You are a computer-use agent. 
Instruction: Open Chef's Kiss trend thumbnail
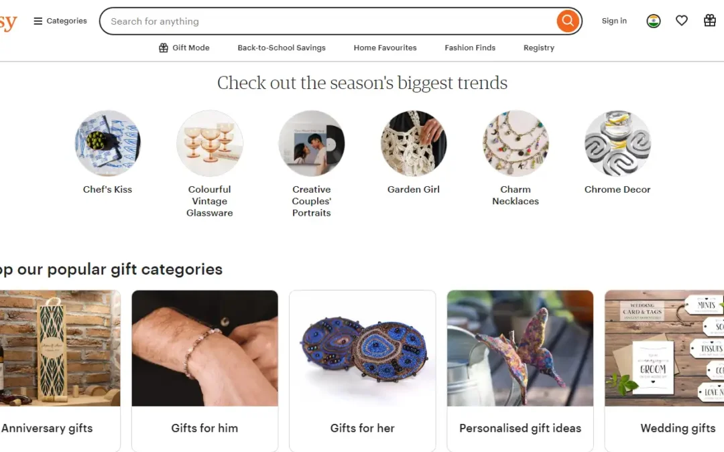[x=107, y=143]
